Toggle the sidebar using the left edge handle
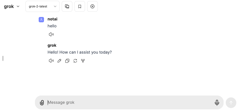 [3, 58]
